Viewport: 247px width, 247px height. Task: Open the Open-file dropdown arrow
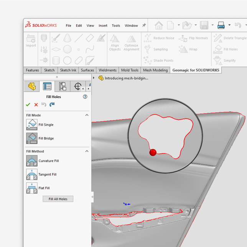[x=196, y=25]
